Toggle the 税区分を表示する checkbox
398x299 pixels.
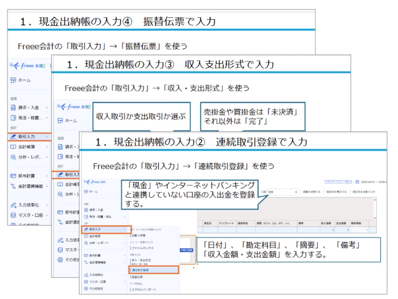pos(325,192)
